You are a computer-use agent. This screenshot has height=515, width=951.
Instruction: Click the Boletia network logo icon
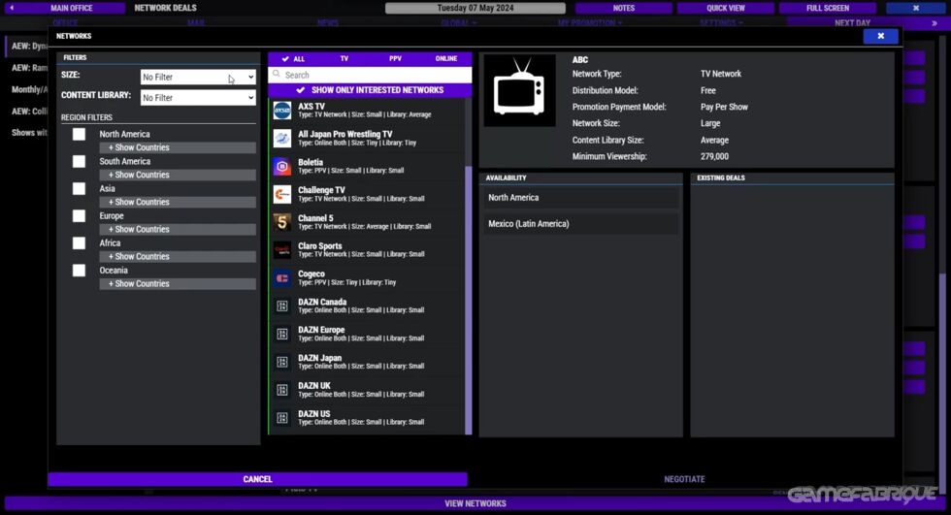pos(281,167)
